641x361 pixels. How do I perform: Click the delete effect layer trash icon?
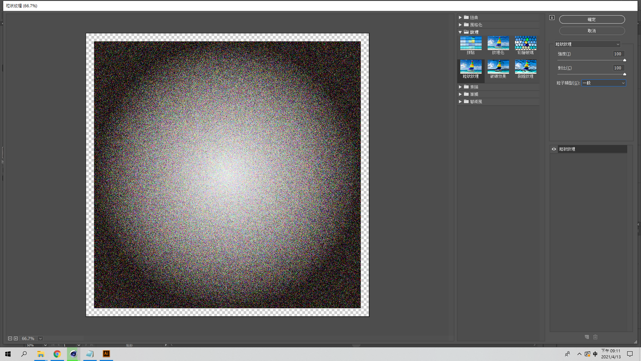pyautogui.click(x=595, y=337)
